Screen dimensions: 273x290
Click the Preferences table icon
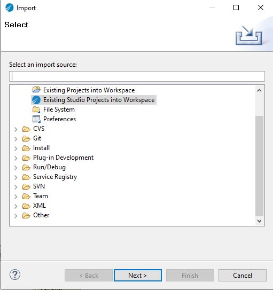click(36, 119)
